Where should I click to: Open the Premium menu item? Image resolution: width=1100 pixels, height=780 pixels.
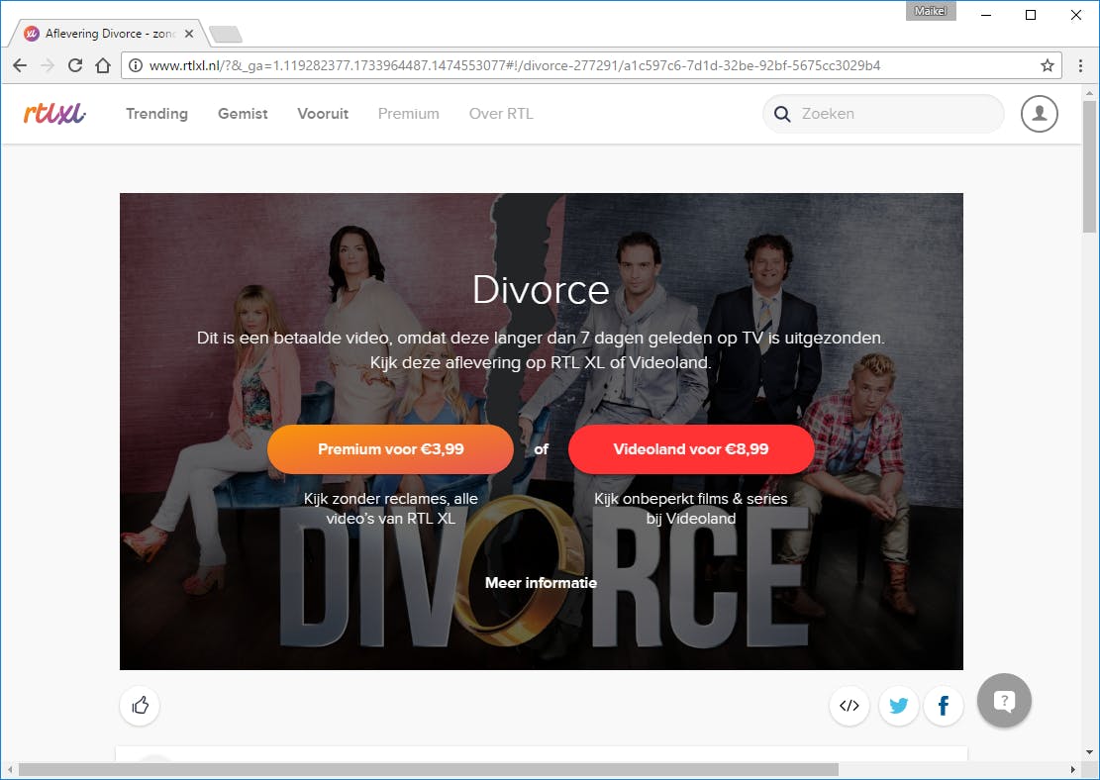click(408, 114)
